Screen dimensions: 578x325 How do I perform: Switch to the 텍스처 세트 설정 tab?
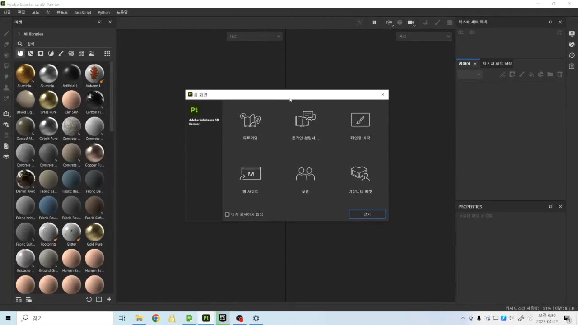(x=497, y=64)
